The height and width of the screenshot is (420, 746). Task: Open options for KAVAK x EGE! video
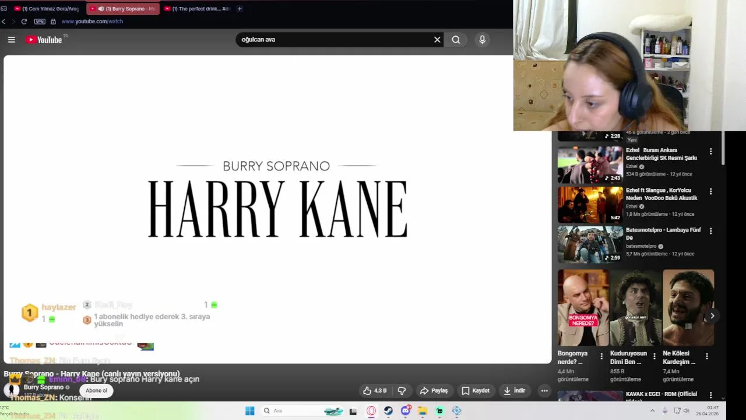(710, 395)
